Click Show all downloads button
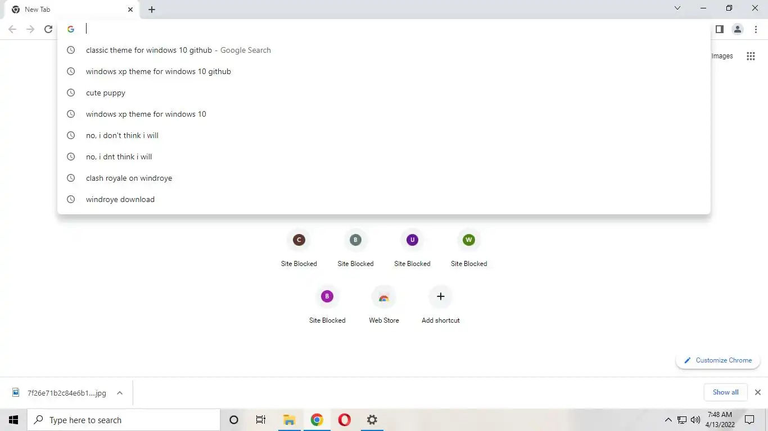Viewport: 768px width, 431px height. click(725, 392)
